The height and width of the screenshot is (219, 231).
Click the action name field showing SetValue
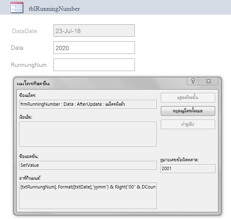88,165
